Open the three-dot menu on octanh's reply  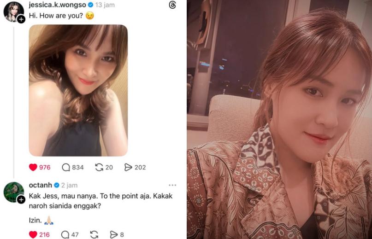(172, 185)
